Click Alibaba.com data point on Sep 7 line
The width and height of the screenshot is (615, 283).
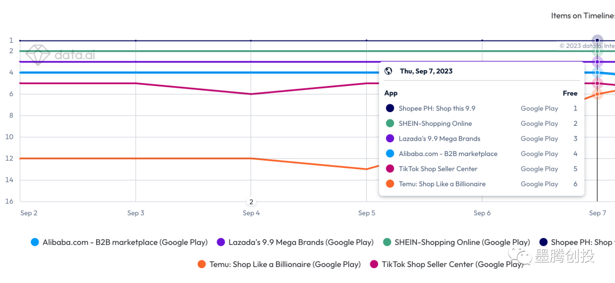597,72
